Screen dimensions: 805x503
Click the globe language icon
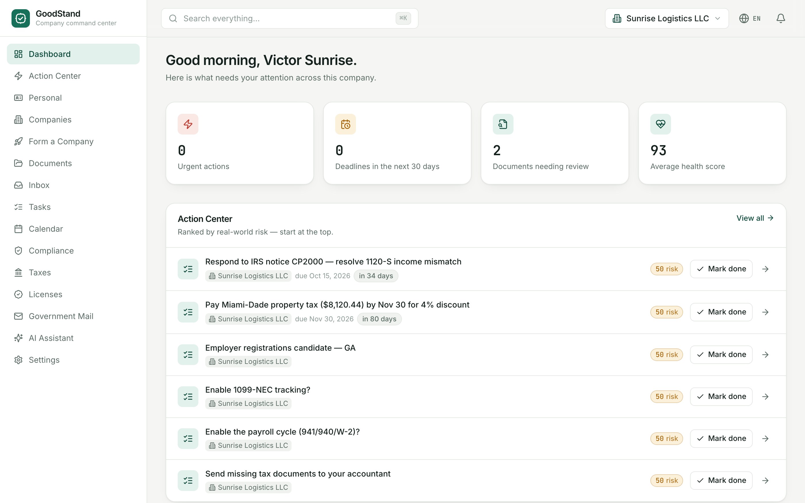pos(744,18)
